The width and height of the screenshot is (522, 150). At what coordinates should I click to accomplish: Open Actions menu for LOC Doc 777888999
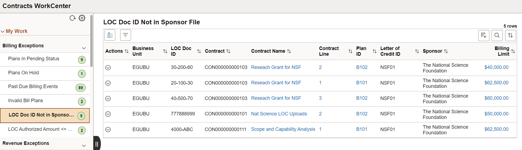[108, 114]
